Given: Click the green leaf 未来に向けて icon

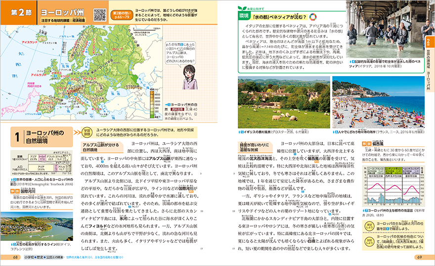Looking at the screenshot, I should pyautogui.click(x=243, y=9).
